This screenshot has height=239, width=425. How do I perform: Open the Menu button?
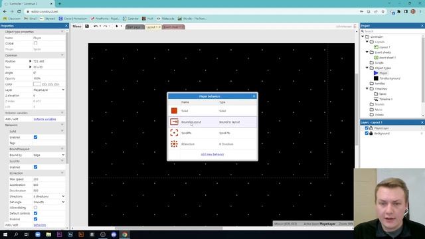tap(77, 27)
